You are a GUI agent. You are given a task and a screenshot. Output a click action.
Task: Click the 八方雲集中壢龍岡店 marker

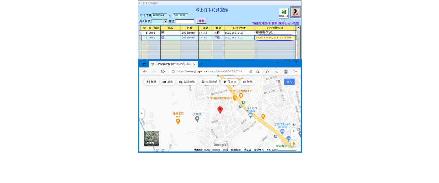tap(234, 98)
